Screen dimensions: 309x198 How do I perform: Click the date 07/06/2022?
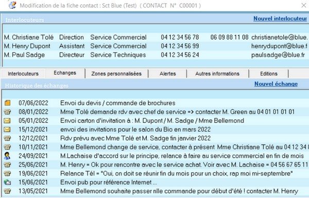tap(33, 103)
